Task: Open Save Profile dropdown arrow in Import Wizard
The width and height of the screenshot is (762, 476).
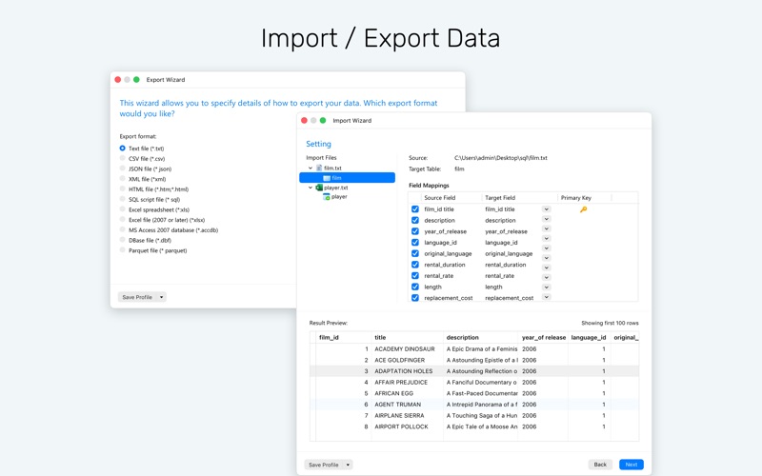Action: pyautogui.click(x=348, y=465)
